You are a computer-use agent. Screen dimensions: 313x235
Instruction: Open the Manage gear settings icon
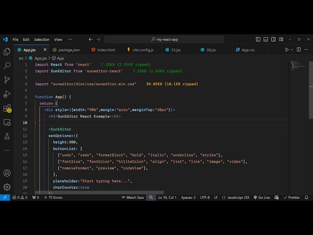[x=7, y=187]
